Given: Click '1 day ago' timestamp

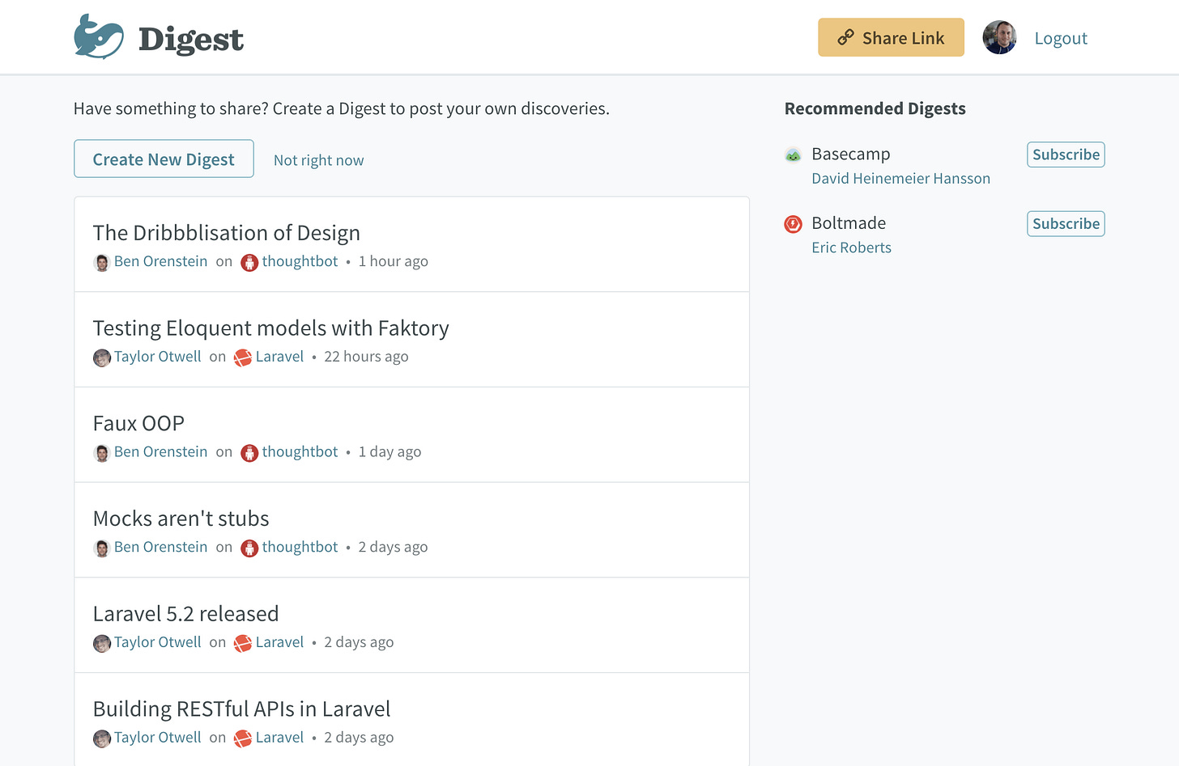Looking at the screenshot, I should (389, 452).
